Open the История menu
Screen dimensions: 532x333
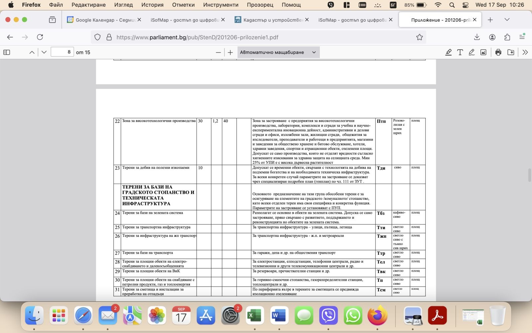[152, 5]
